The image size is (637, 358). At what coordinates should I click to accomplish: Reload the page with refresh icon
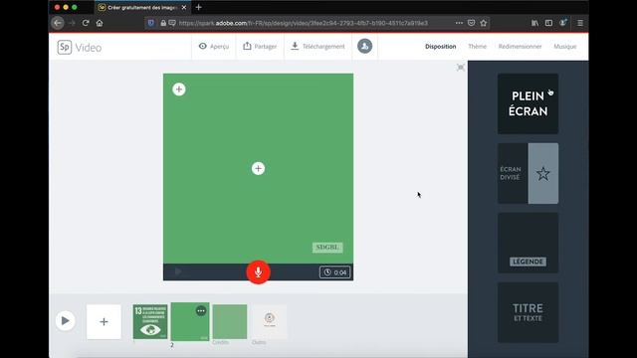click(x=86, y=23)
